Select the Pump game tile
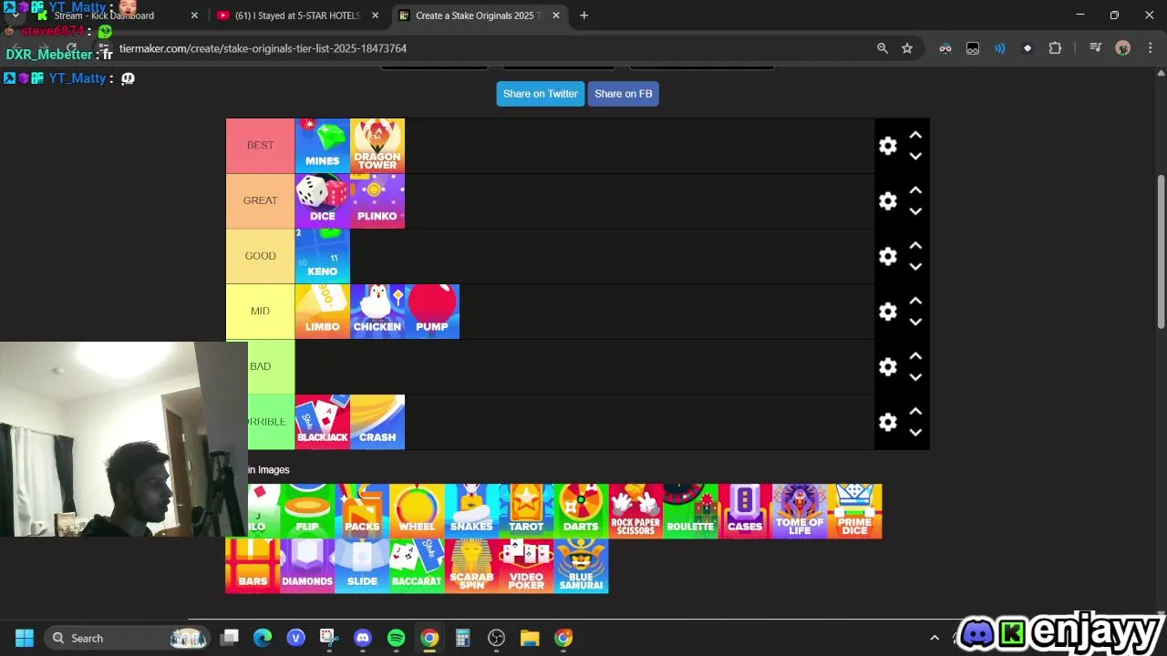The height and width of the screenshot is (656, 1167). pyautogui.click(x=432, y=312)
